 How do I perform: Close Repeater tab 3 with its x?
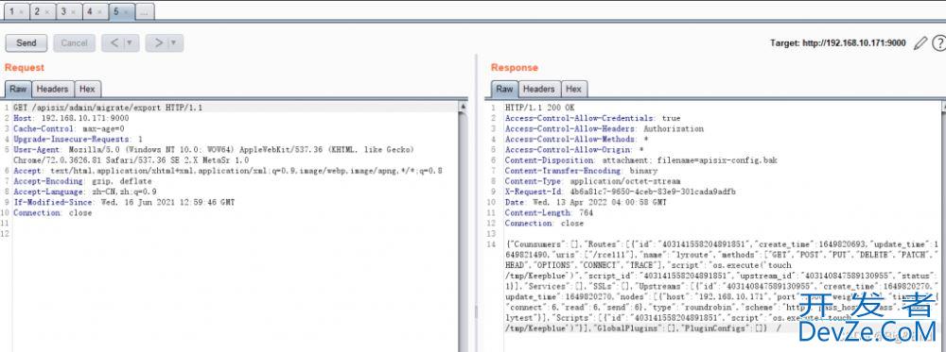[73, 12]
